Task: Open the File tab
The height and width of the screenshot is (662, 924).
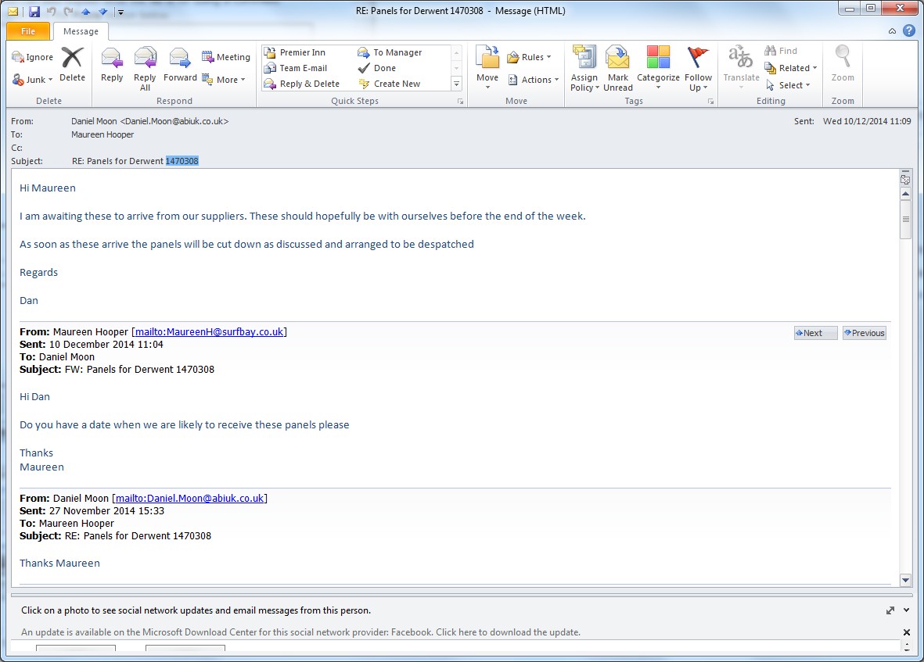Action: [27, 31]
